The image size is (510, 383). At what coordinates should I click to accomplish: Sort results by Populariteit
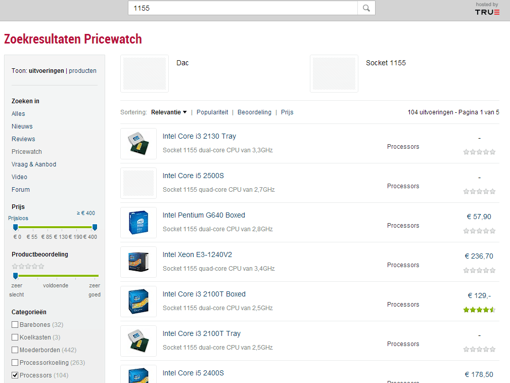[x=212, y=112]
